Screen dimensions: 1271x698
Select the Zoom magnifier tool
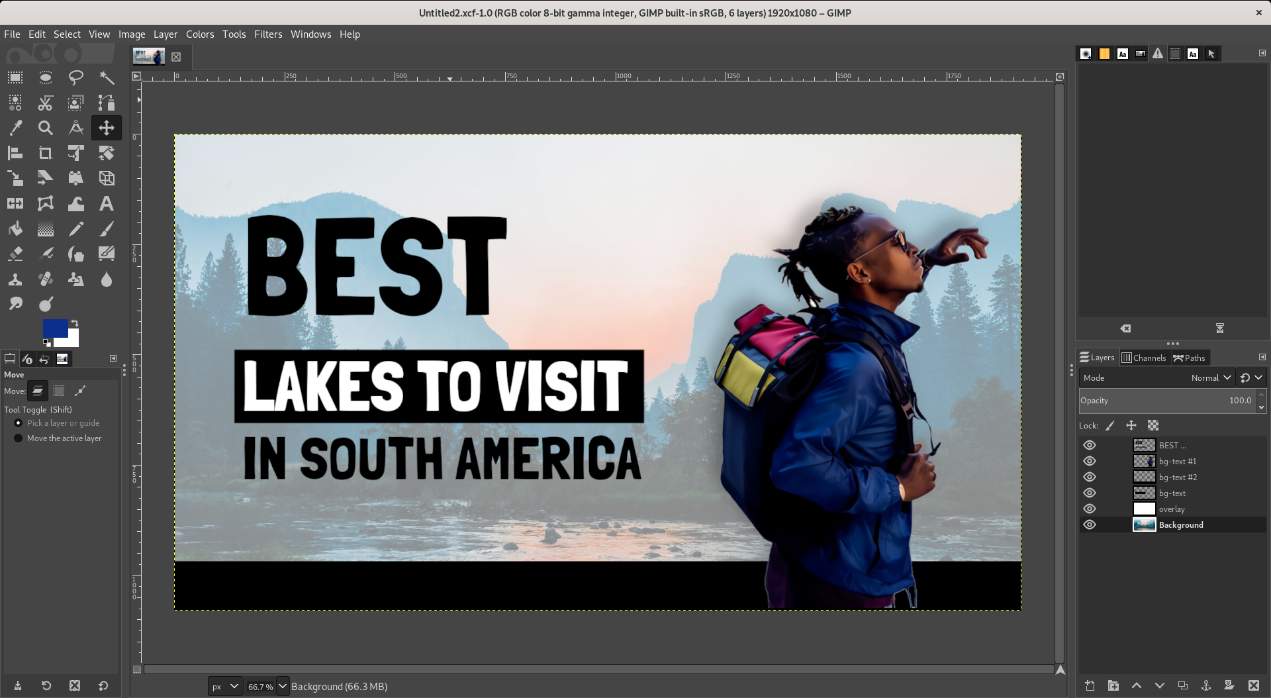46,128
